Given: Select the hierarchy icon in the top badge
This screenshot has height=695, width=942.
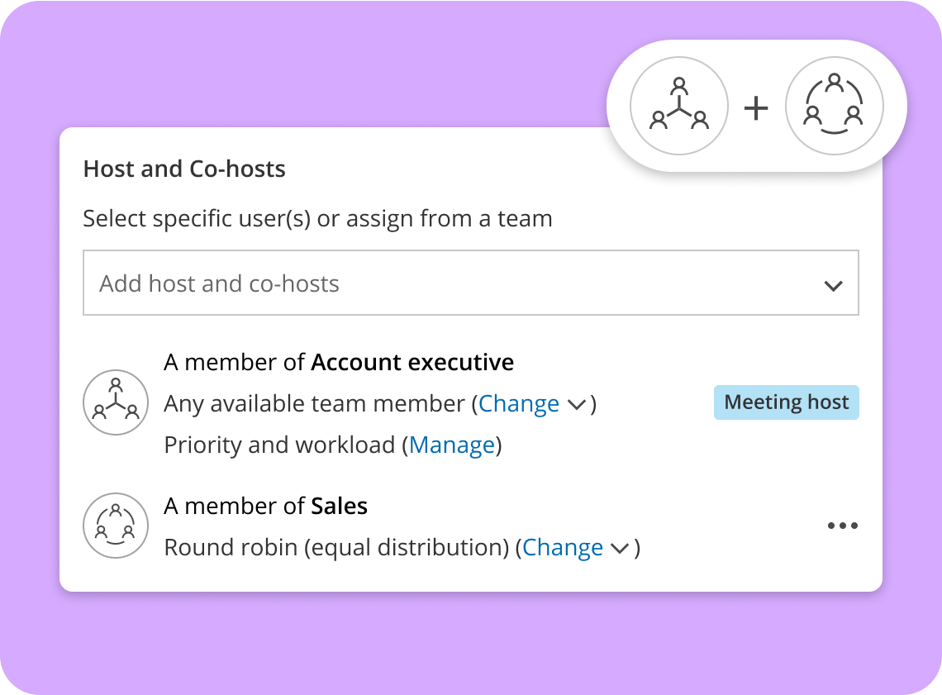Looking at the screenshot, I should (x=678, y=106).
